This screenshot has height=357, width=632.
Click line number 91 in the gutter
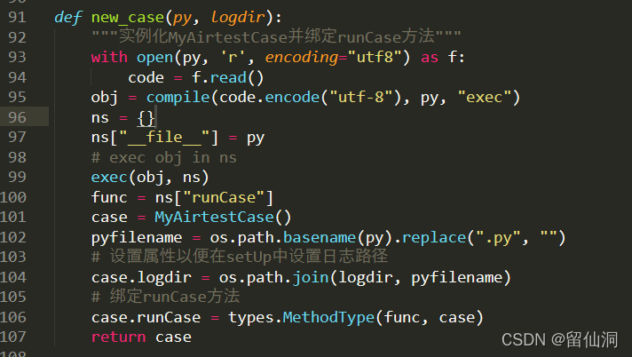click(x=17, y=17)
